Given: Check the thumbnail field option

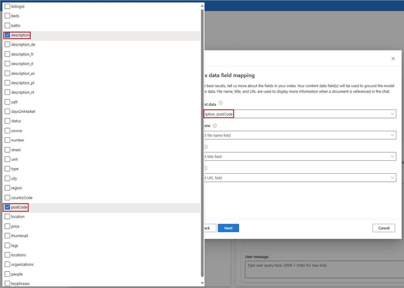Looking at the screenshot, I should [x=7, y=236].
